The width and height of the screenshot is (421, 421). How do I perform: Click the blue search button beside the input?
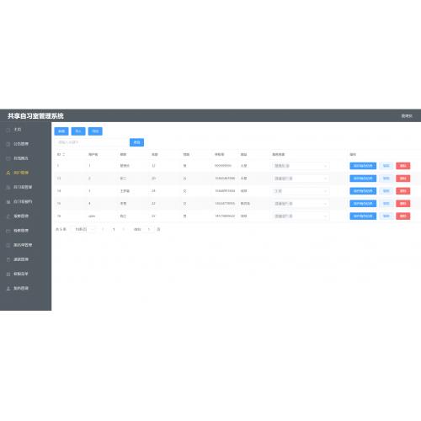(x=136, y=142)
